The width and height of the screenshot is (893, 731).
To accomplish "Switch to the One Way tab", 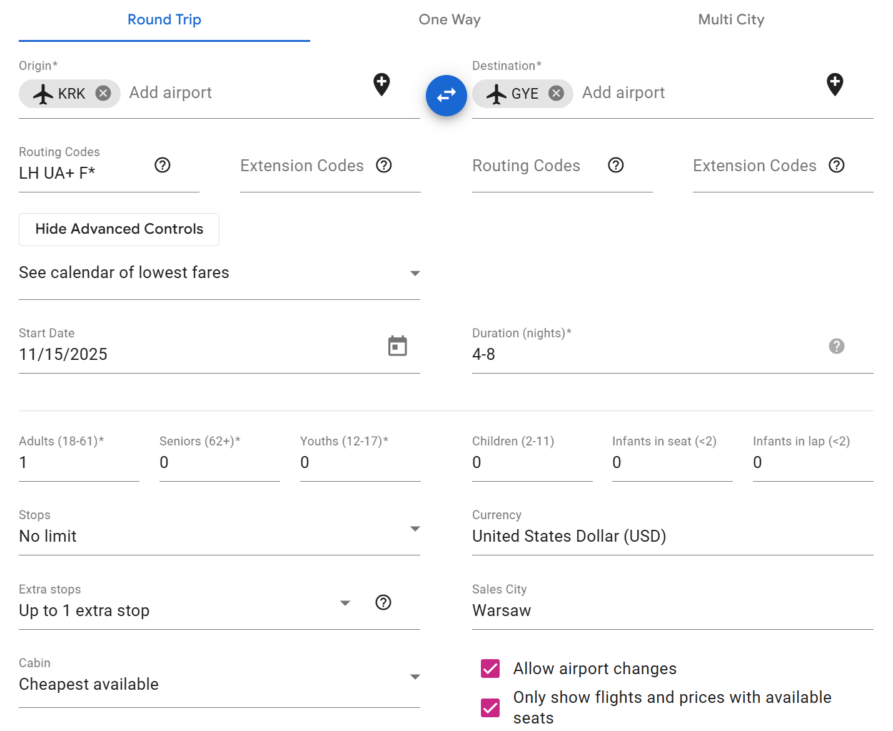I will pyautogui.click(x=450, y=20).
